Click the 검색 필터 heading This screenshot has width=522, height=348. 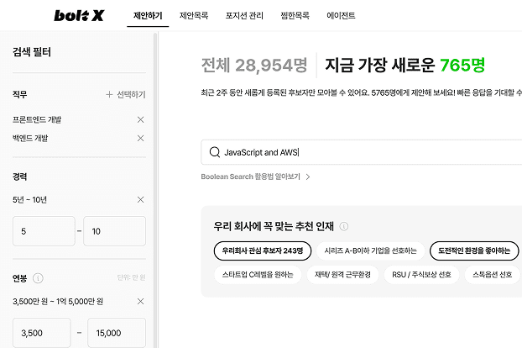[x=32, y=52]
